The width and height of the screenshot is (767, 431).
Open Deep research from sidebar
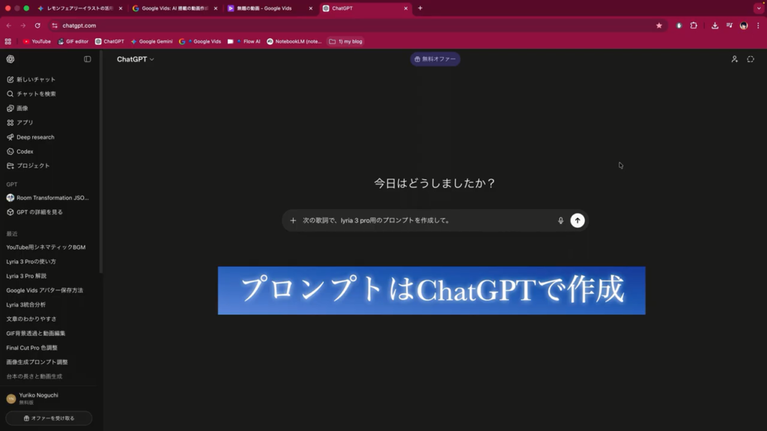tap(35, 137)
